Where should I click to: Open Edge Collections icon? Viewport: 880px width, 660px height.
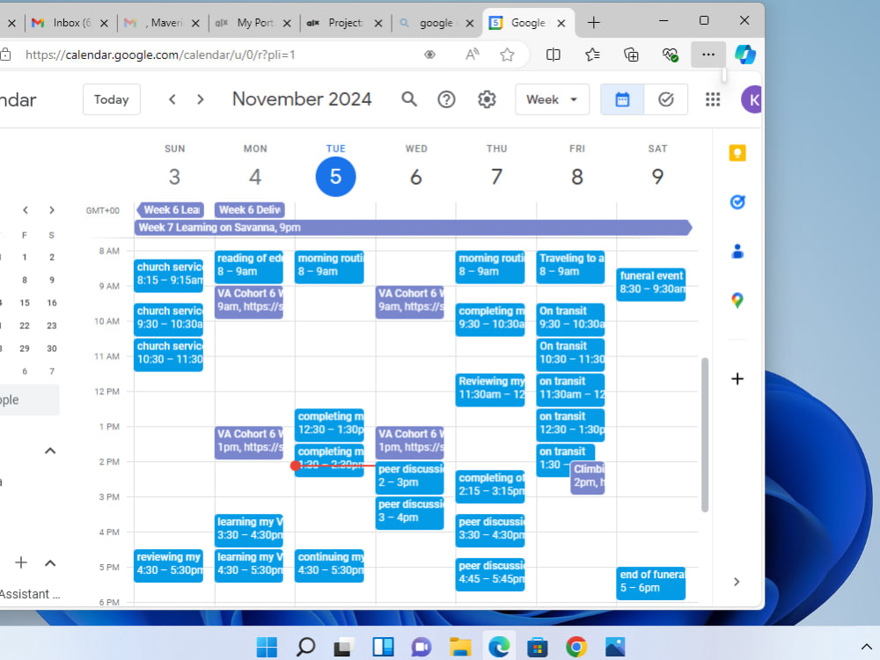point(631,55)
